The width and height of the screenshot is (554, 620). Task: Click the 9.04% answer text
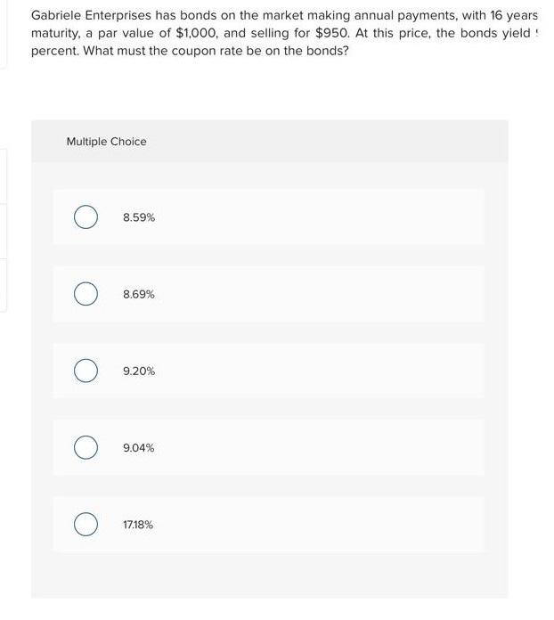(x=138, y=447)
